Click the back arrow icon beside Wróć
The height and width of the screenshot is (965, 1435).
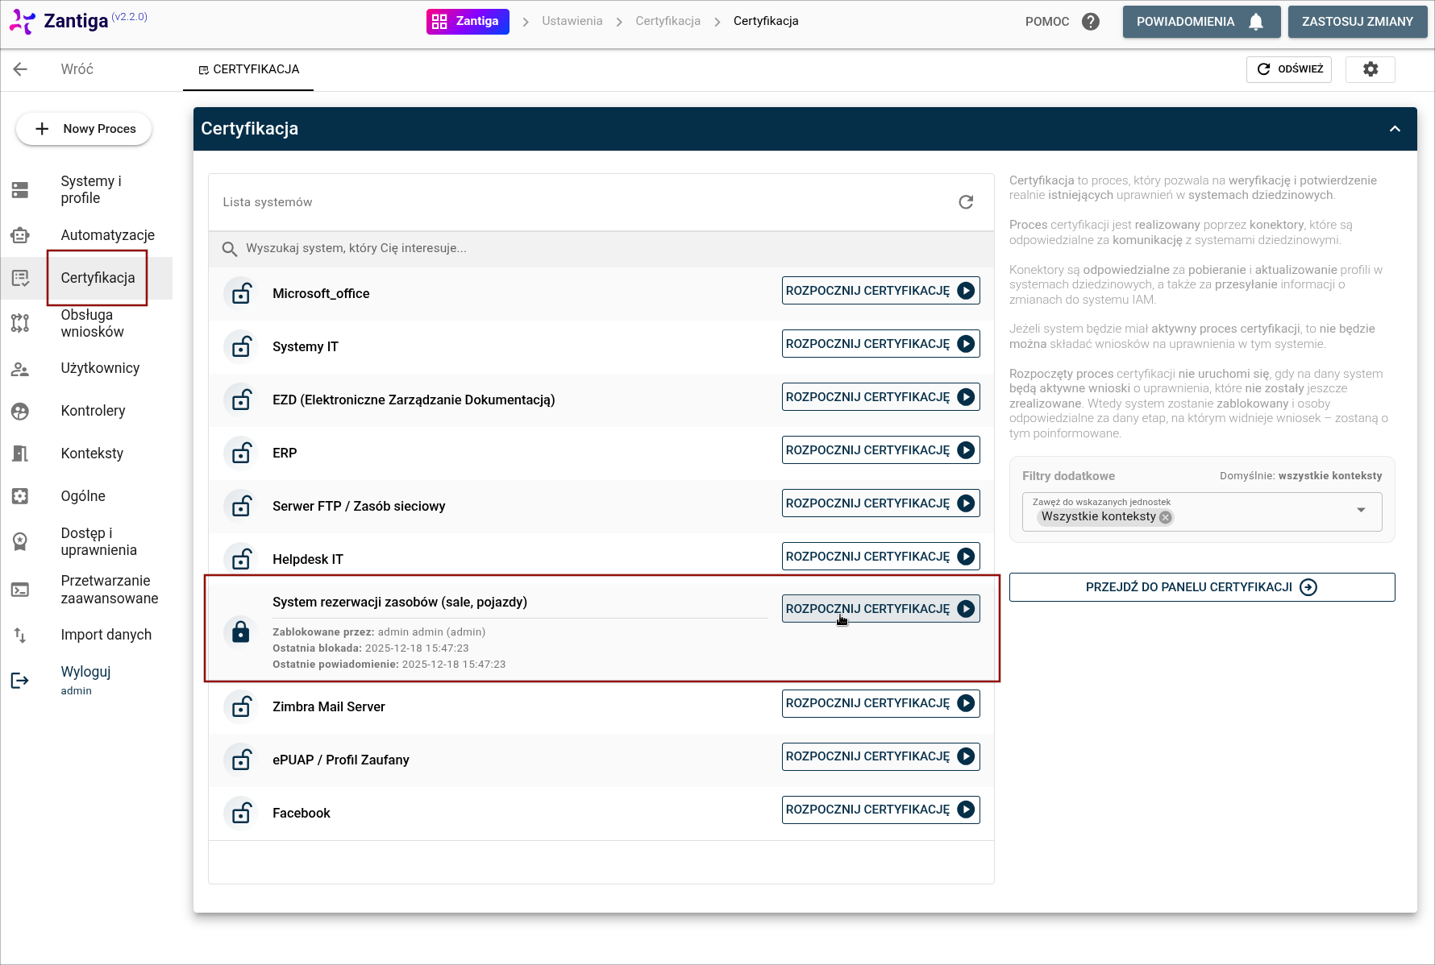point(21,69)
